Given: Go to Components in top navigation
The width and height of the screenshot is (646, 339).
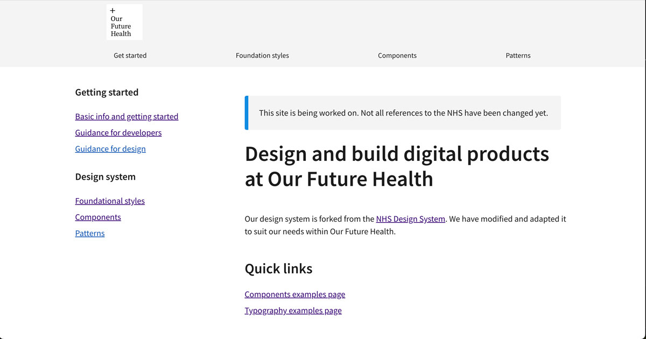Looking at the screenshot, I should tap(397, 55).
